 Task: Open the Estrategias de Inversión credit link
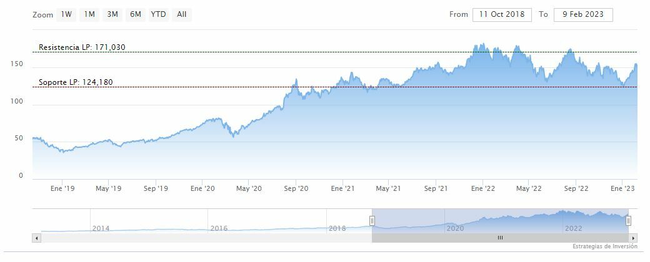603,247
